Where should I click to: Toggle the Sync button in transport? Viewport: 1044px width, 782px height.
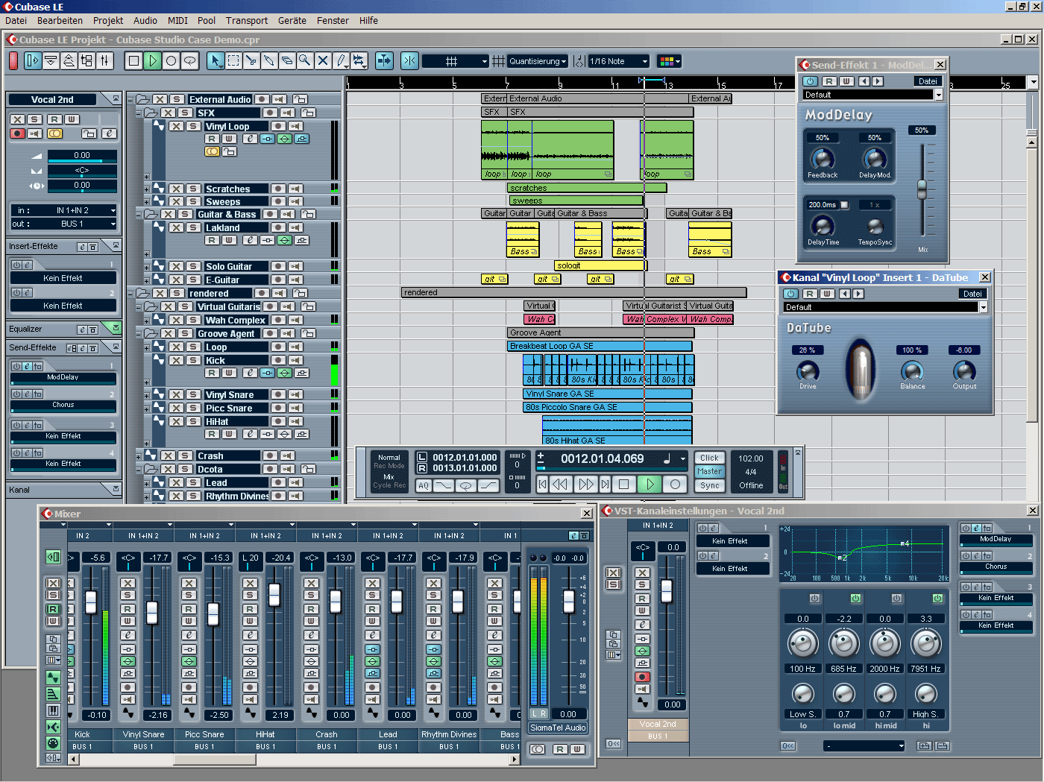click(709, 485)
